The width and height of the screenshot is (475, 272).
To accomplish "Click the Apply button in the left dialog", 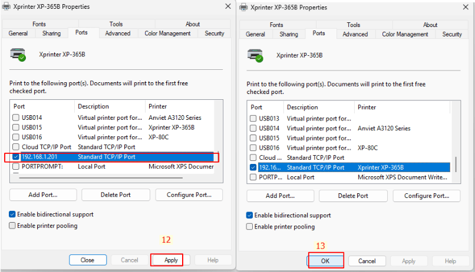I will pyautogui.click(x=171, y=260).
